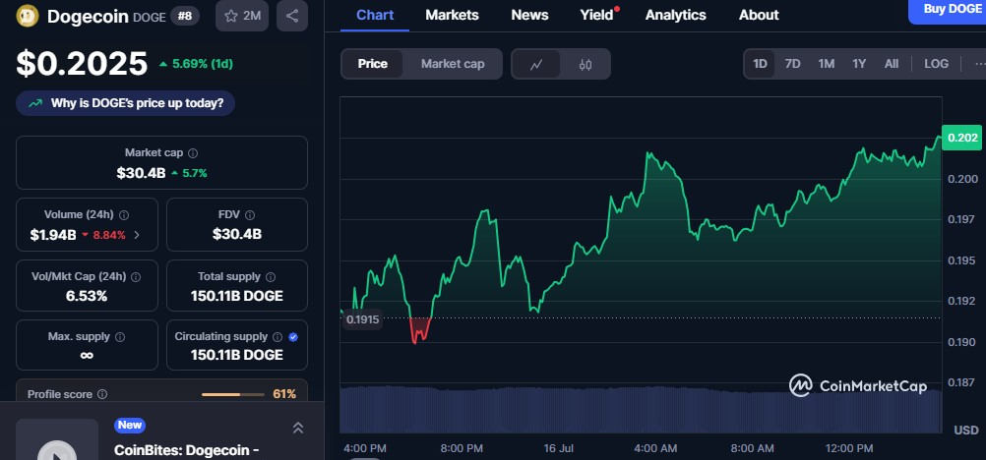
Task: Show info tooltip for Circulating supply
Action: (x=277, y=337)
